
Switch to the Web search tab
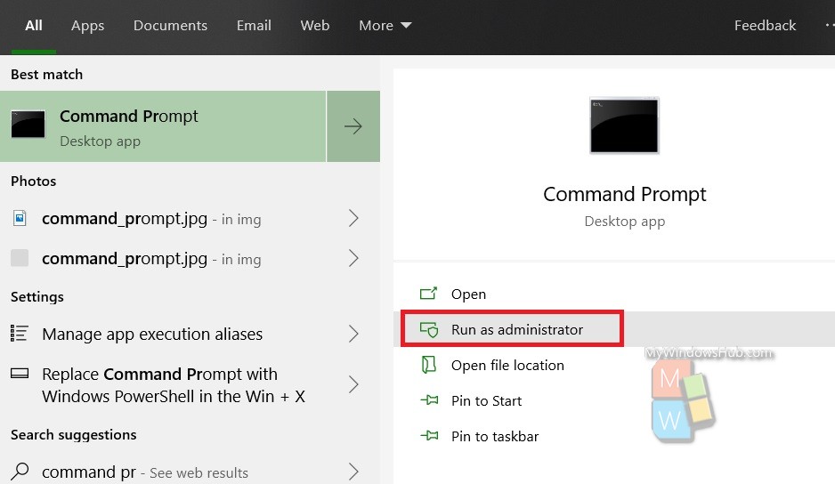pyautogui.click(x=315, y=26)
